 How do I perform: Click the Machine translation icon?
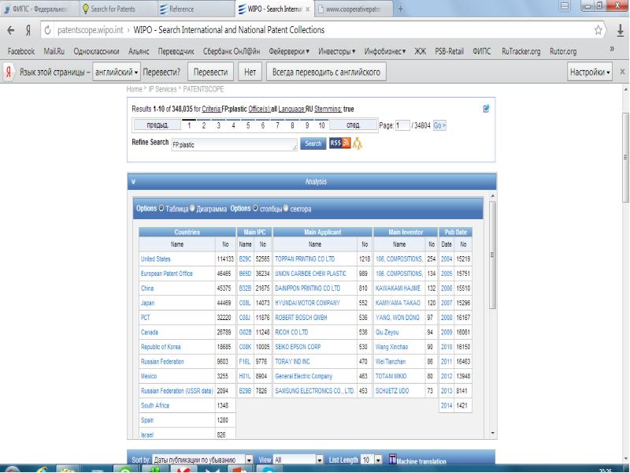click(393, 460)
